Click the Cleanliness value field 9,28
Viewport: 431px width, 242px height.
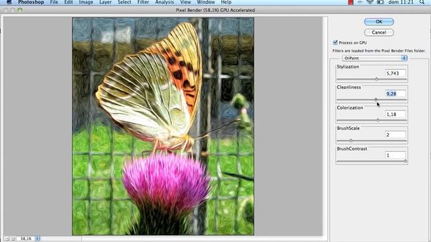[x=395, y=94]
